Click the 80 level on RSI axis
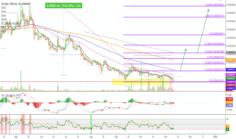The image size is (236, 139). (x=227, y=119)
